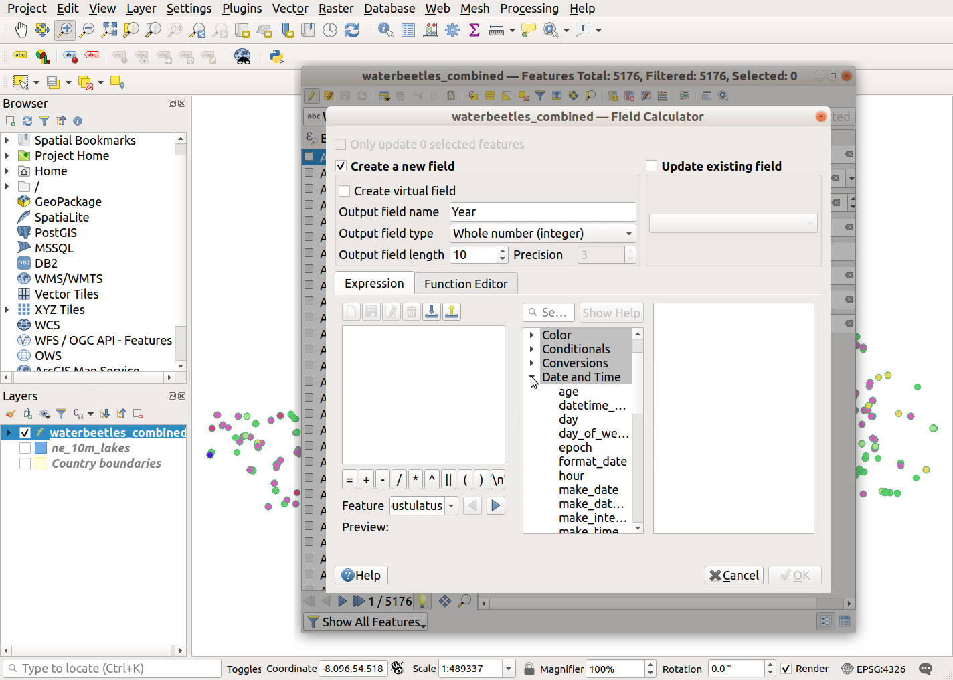Activate the Zoom Out tool
Image resolution: width=953 pixels, height=680 pixels.
[87, 30]
